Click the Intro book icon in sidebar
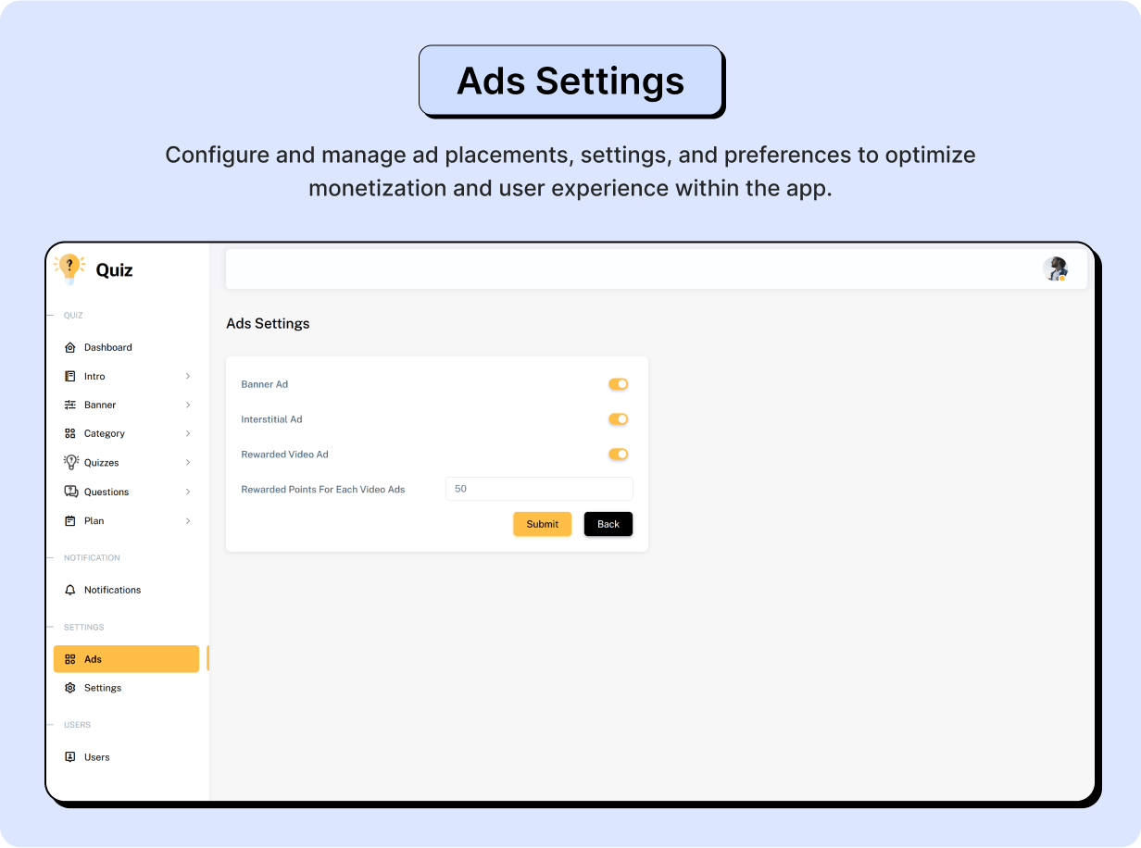 click(70, 376)
